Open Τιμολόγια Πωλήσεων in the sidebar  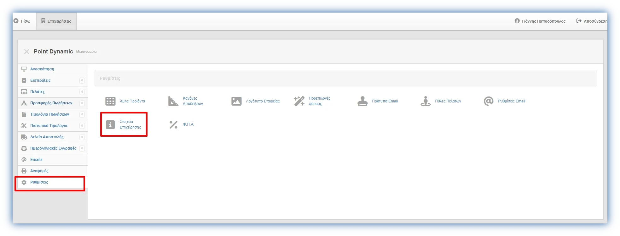tap(49, 114)
